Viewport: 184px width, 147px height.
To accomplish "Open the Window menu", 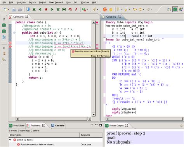I will tap(85, 2).
